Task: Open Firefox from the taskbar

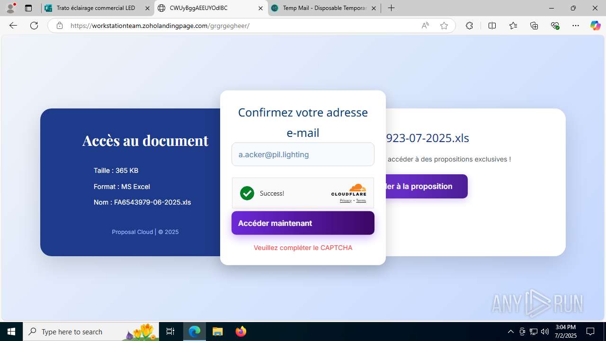Action: [241, 332]
